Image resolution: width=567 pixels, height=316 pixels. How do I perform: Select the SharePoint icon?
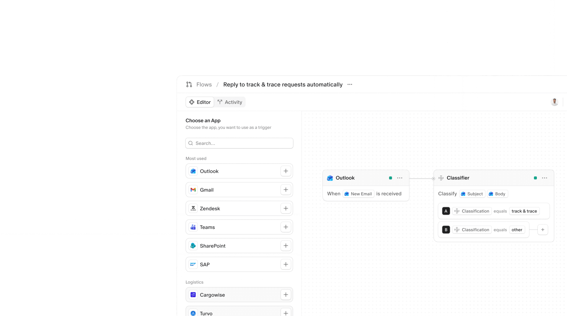[x=193, y=245]
